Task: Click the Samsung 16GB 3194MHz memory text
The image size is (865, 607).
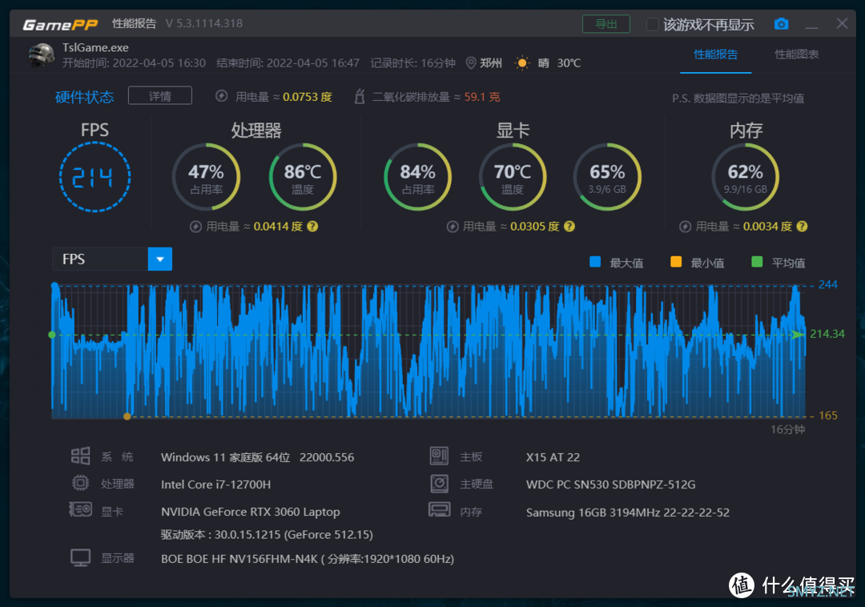Action: coord(628,513)
